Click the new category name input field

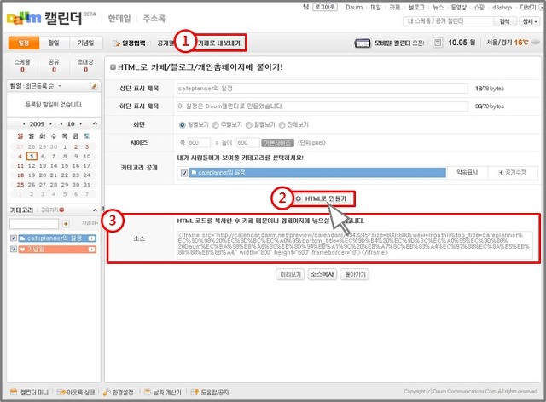pos(34,224)
